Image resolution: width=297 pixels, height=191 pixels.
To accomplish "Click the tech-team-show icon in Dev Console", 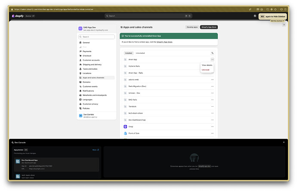I will (18, 176).
